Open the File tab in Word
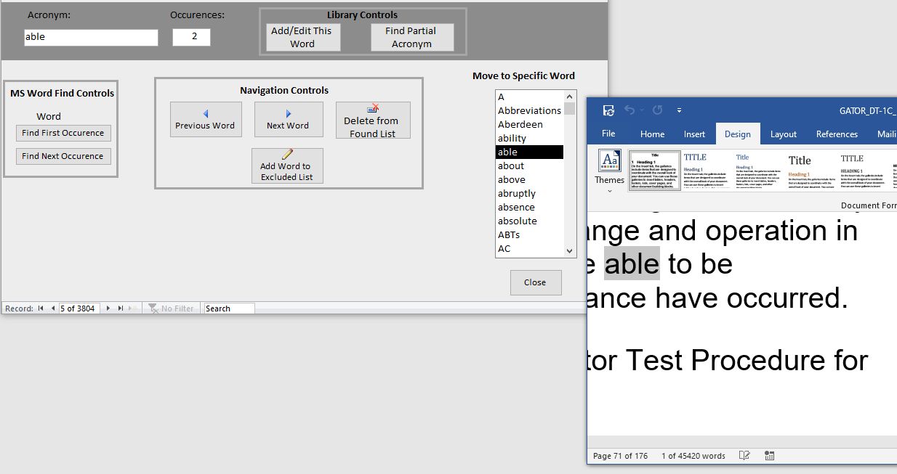Viewport: 897px width, 474px height. [x=608, y=134]
